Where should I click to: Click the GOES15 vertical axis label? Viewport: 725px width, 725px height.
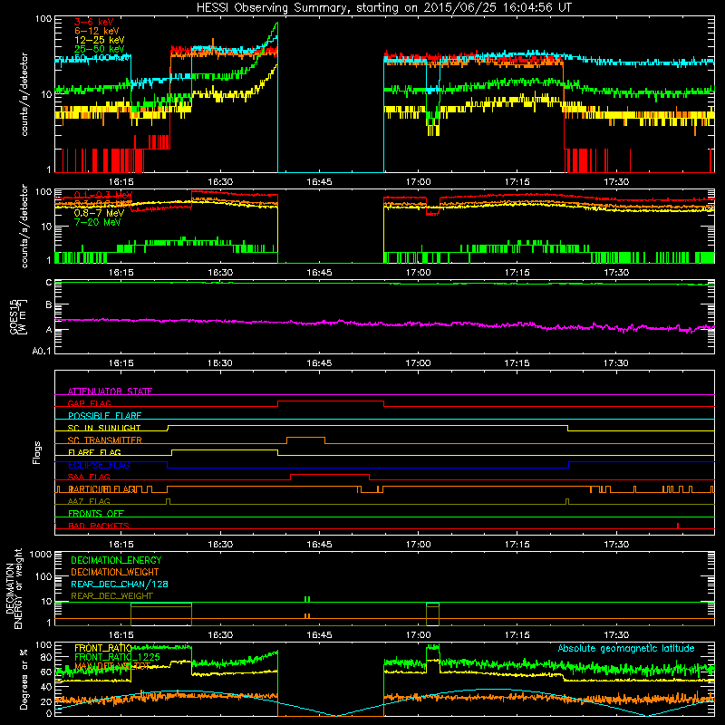pyautogui.click(x=17, y=316)
